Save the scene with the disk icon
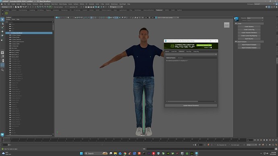The width and height of the screenshot is (278, 156). 21,7
